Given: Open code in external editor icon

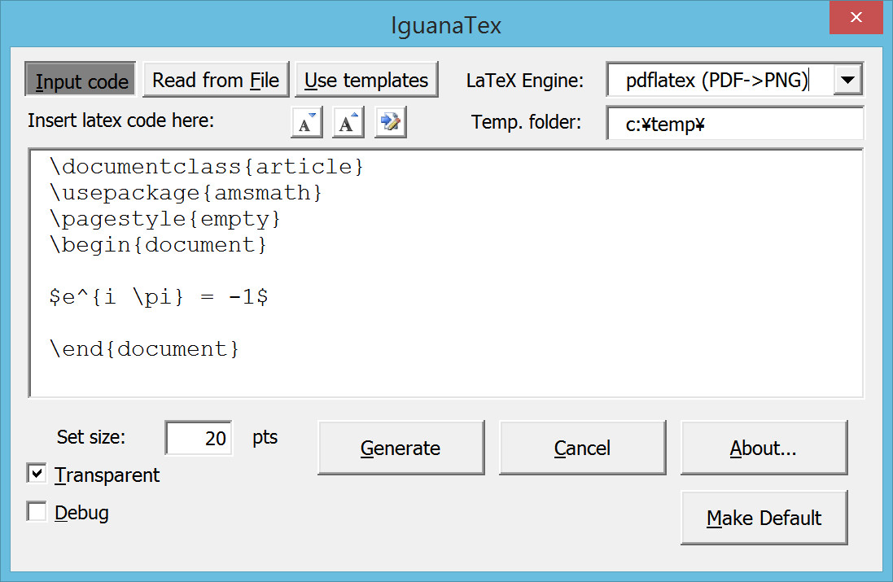Looking at the screenshot, I should point(391,122).
